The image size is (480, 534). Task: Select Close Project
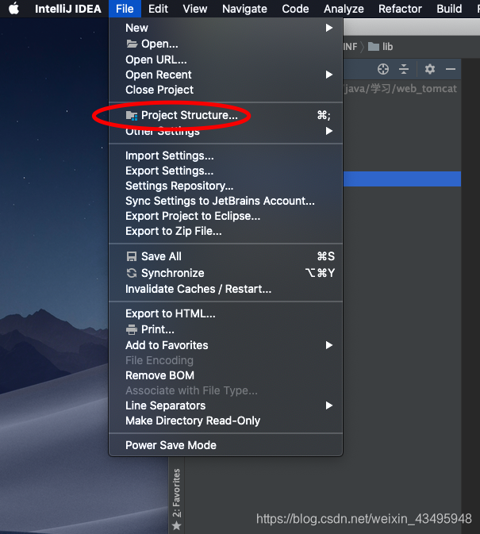pos(225,90)
